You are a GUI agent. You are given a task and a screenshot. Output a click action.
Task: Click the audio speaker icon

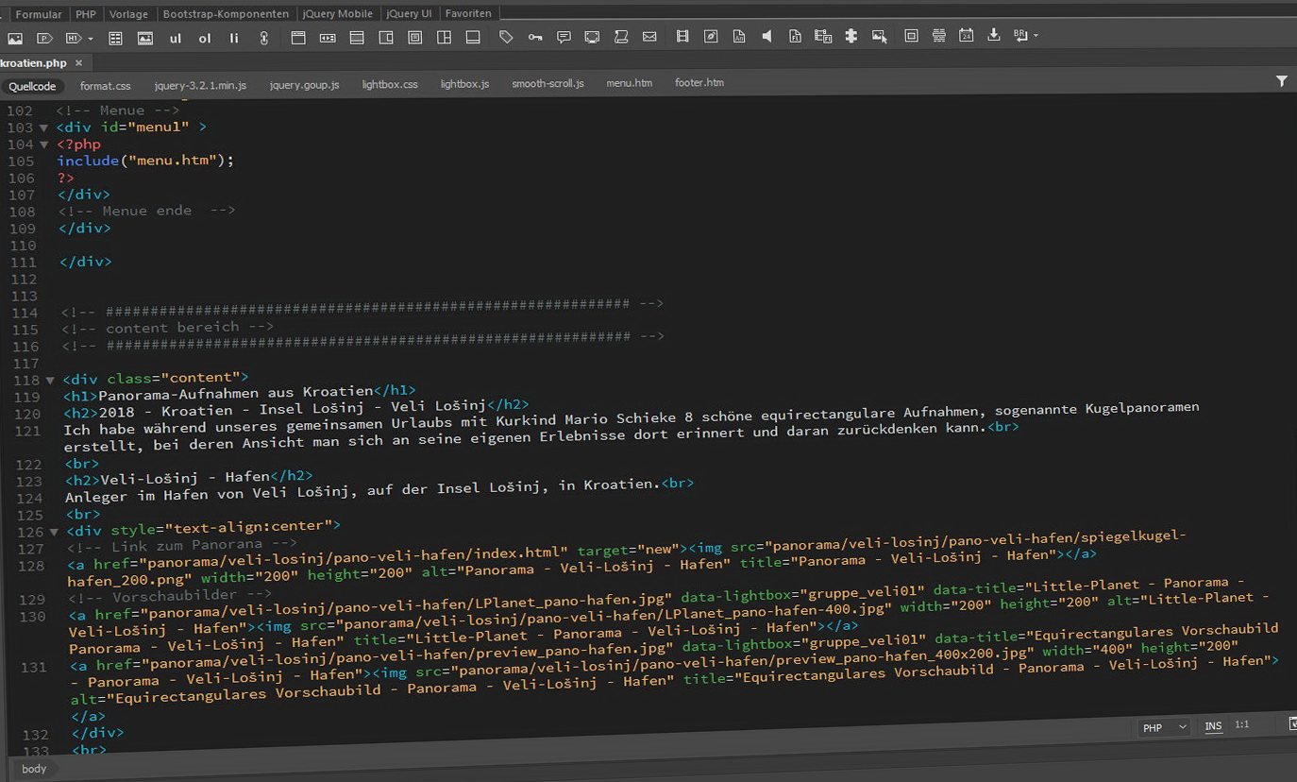(766, 37)
